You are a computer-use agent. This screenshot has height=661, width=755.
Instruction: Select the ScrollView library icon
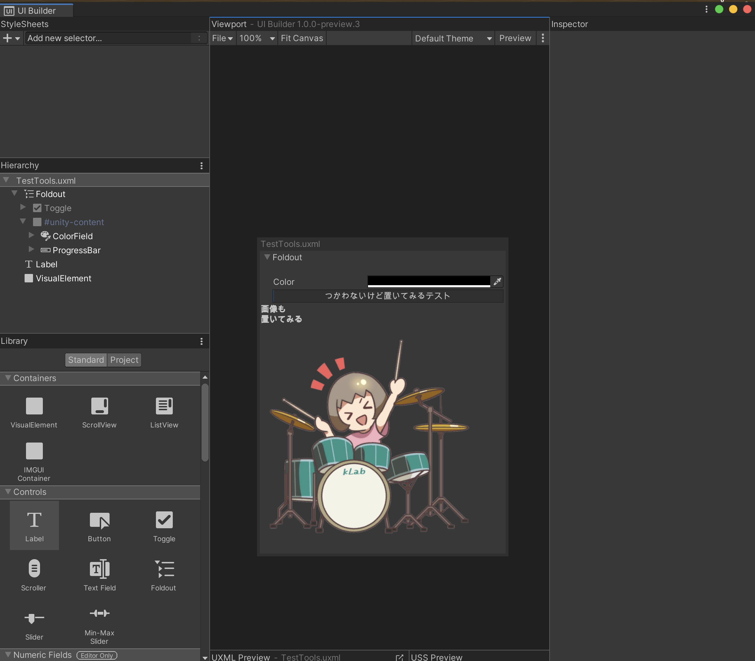tap(99, 406)
